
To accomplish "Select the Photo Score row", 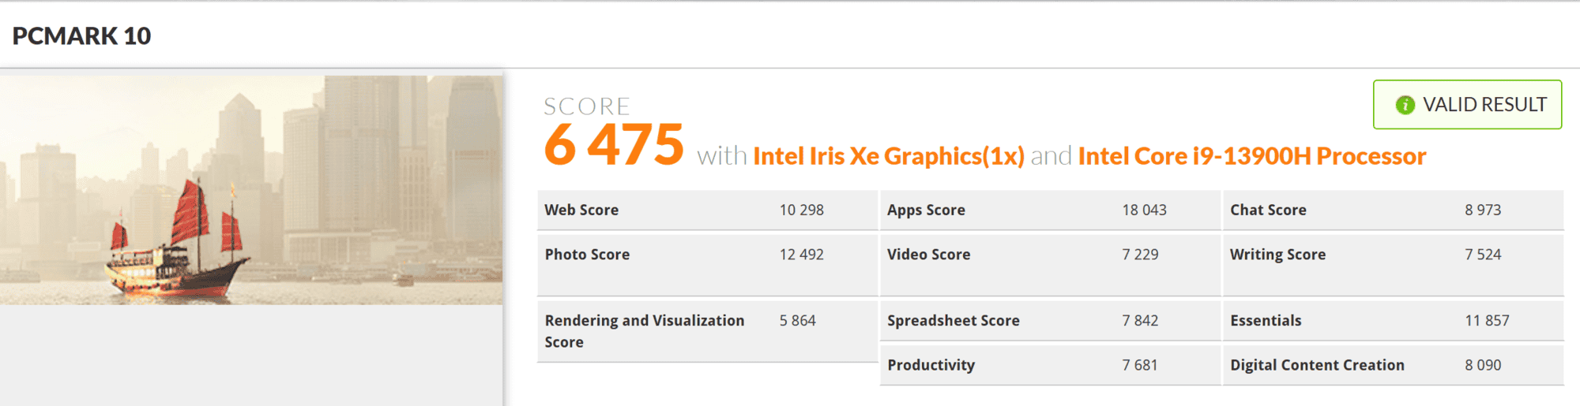I will (707, 255).
